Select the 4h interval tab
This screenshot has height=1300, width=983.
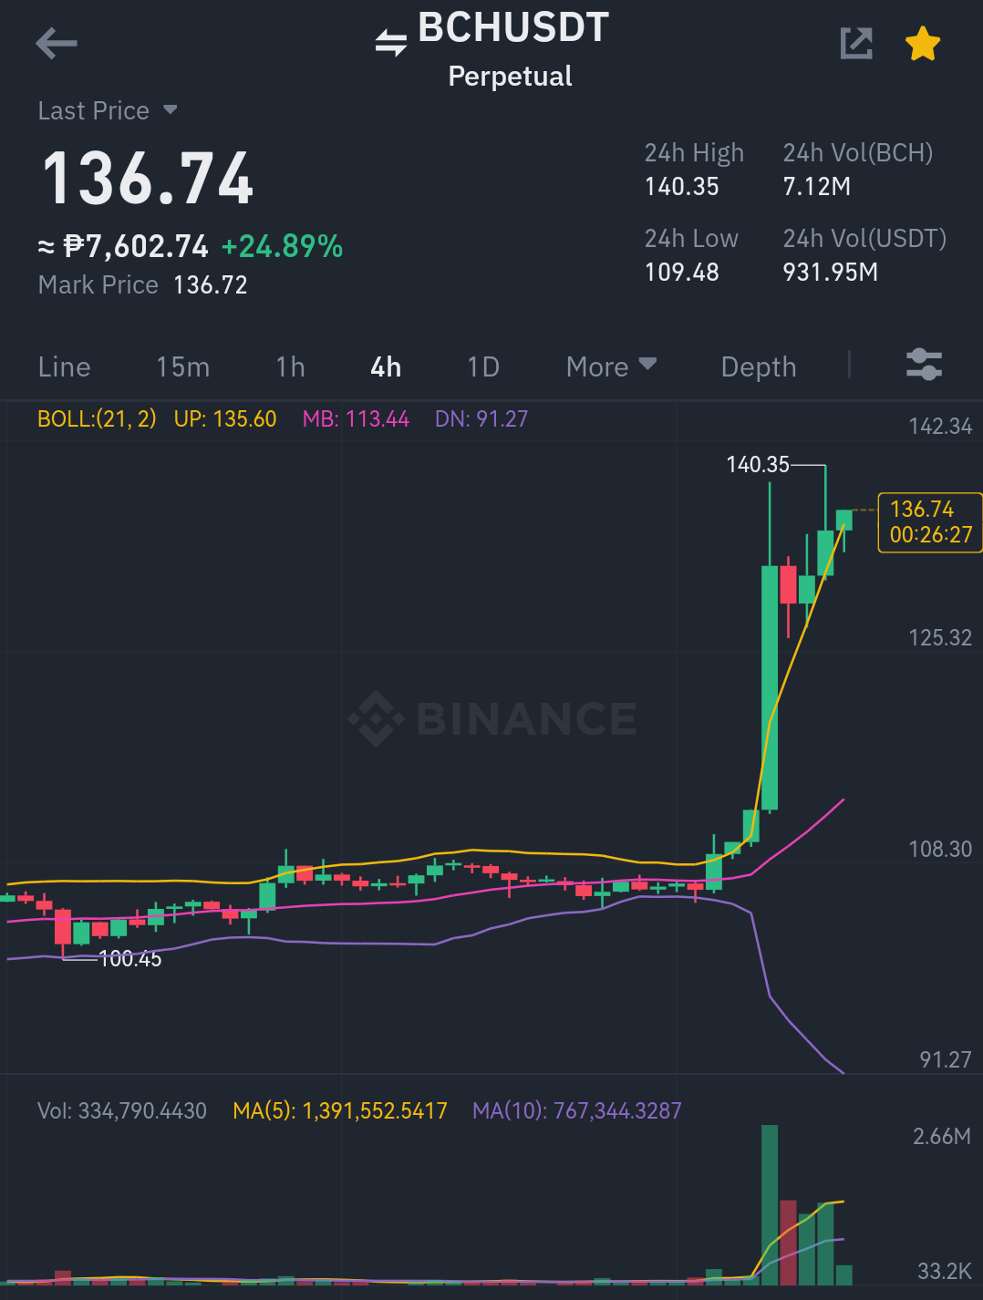click(386, 366)
